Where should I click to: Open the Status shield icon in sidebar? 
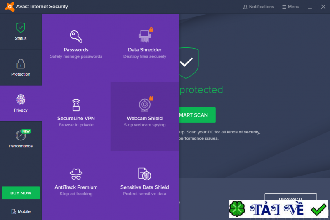21,28
